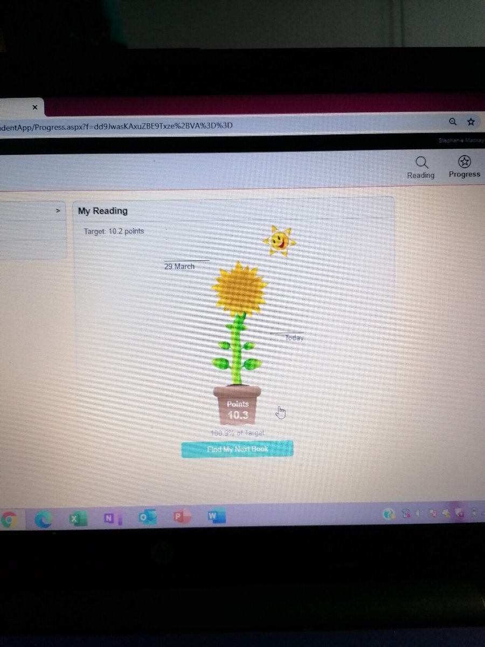Click the zoom-out magnifier in address bar
485x647 pixels.
click(453, 122)
